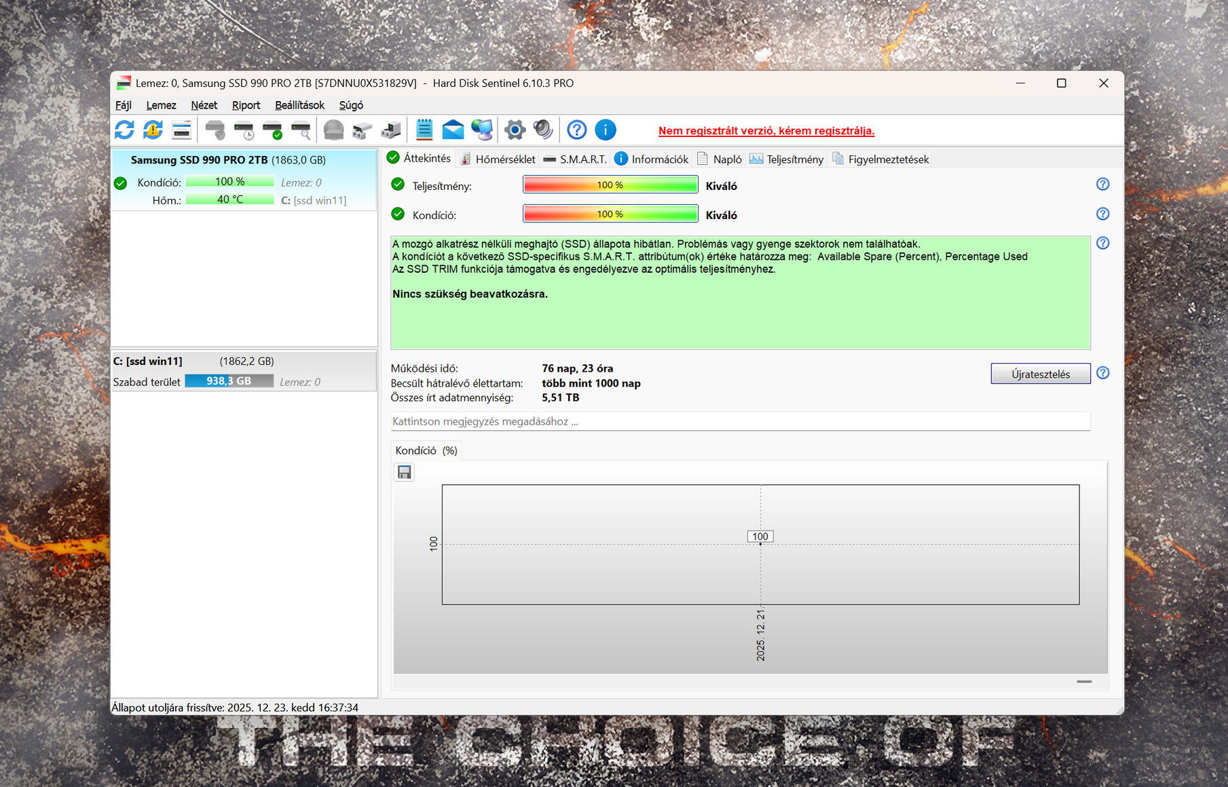Click the disk with stethoscope toolbar icon
The image size is (1228, 787).
point(215,130)
